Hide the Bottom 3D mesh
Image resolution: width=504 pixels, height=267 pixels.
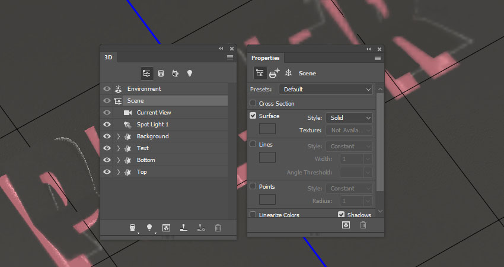click(107, 160)
